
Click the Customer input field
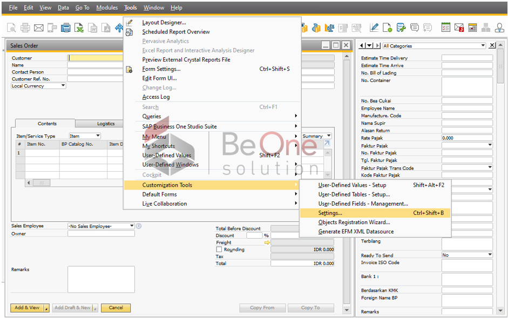pos(95,58)
